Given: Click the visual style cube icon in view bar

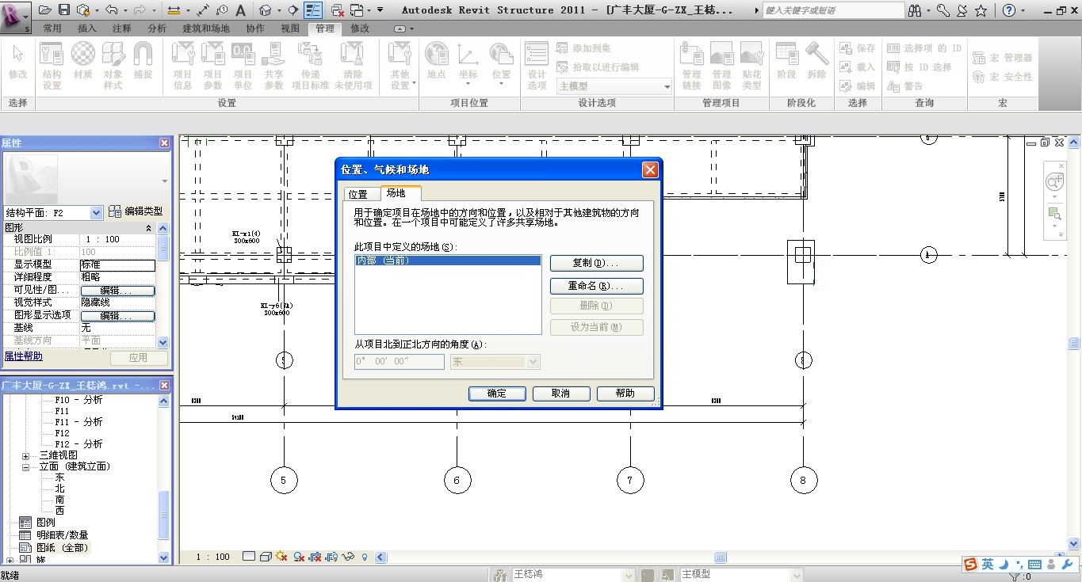Looking at the screenshot, I should tap(266, 557).
